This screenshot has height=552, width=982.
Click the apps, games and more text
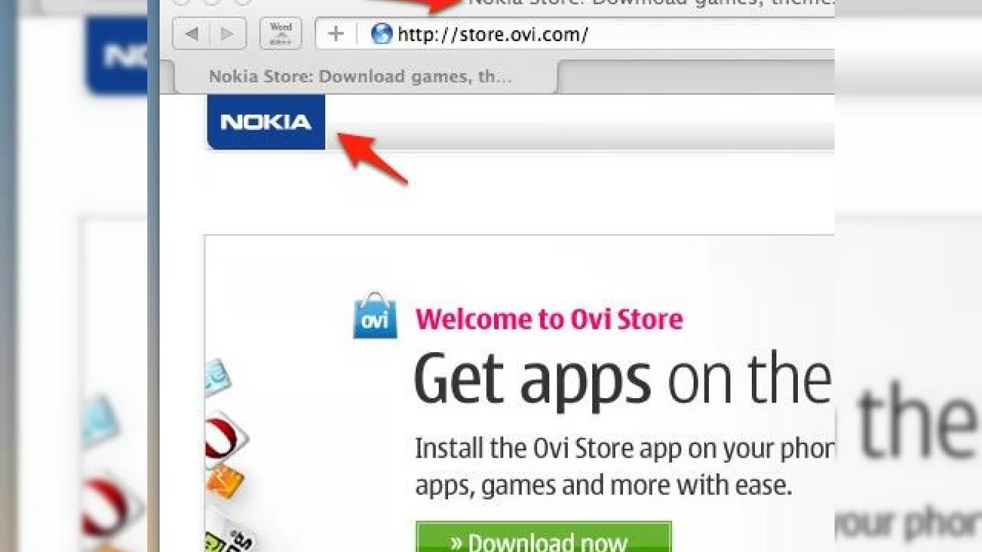pyautogui.click(x=603, y=485)
